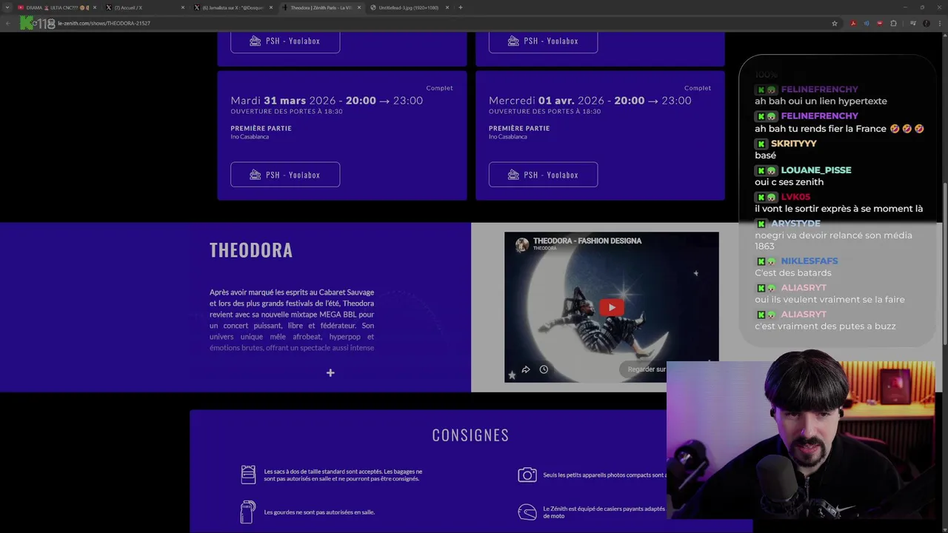Open the browser tab search dropdown arrow
This screenshot has height=533, width=948.
pos(7,7)
